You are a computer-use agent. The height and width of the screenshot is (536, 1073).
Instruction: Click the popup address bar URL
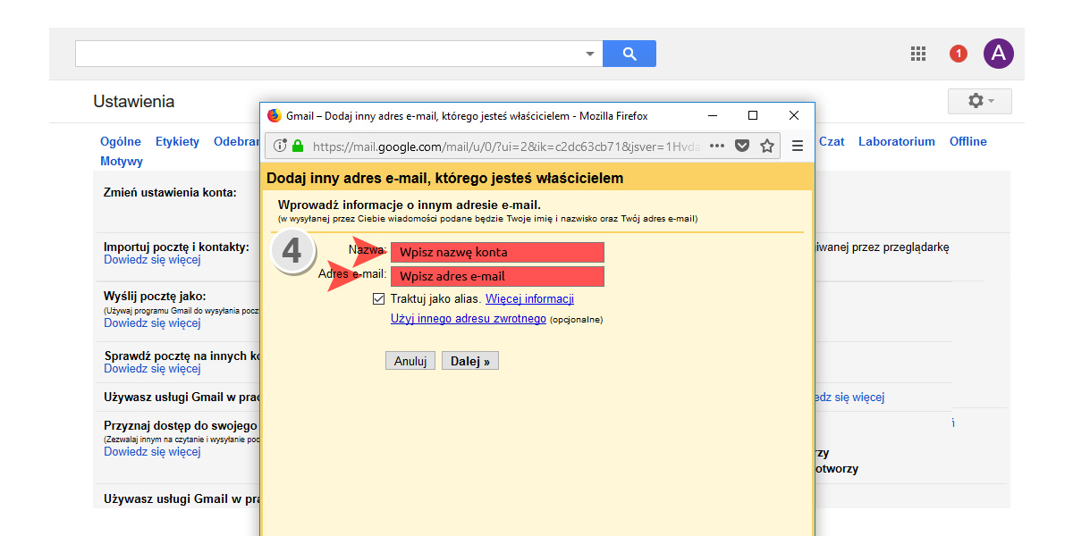tap(506, 146)
